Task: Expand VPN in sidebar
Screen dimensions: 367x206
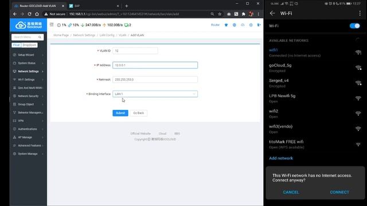Action: coord(28,121)
